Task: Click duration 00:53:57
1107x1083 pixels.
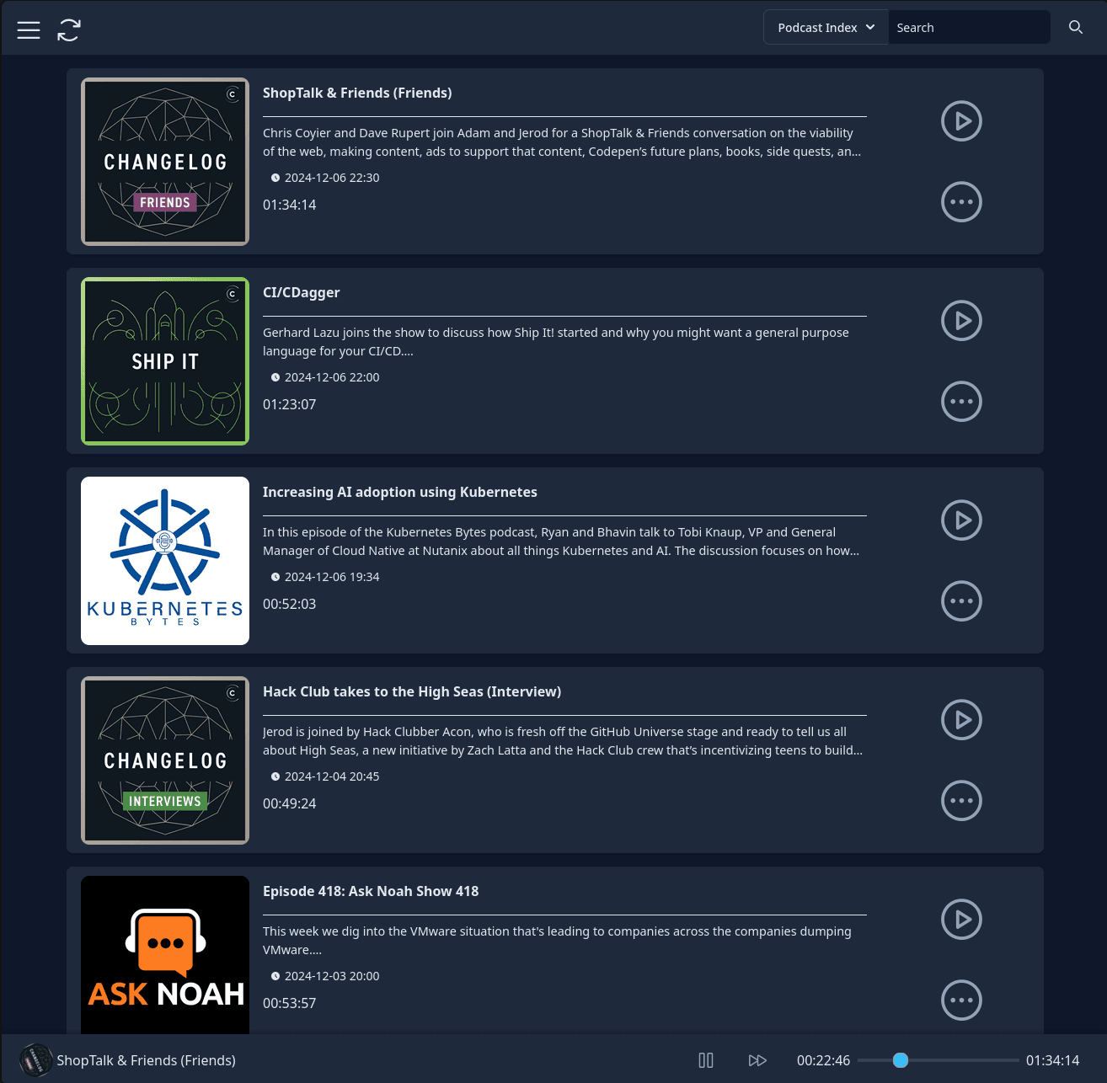Action: [x=290, y=1003]
